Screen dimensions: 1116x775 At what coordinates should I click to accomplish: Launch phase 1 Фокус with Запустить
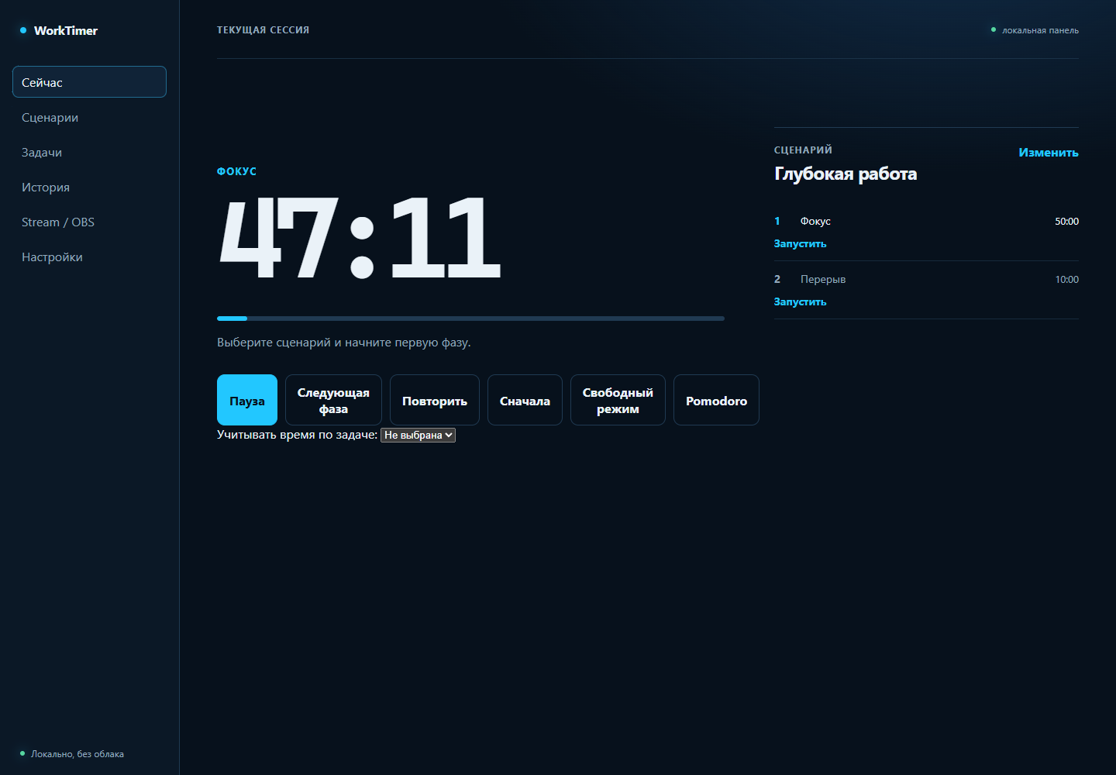[800, 243]
